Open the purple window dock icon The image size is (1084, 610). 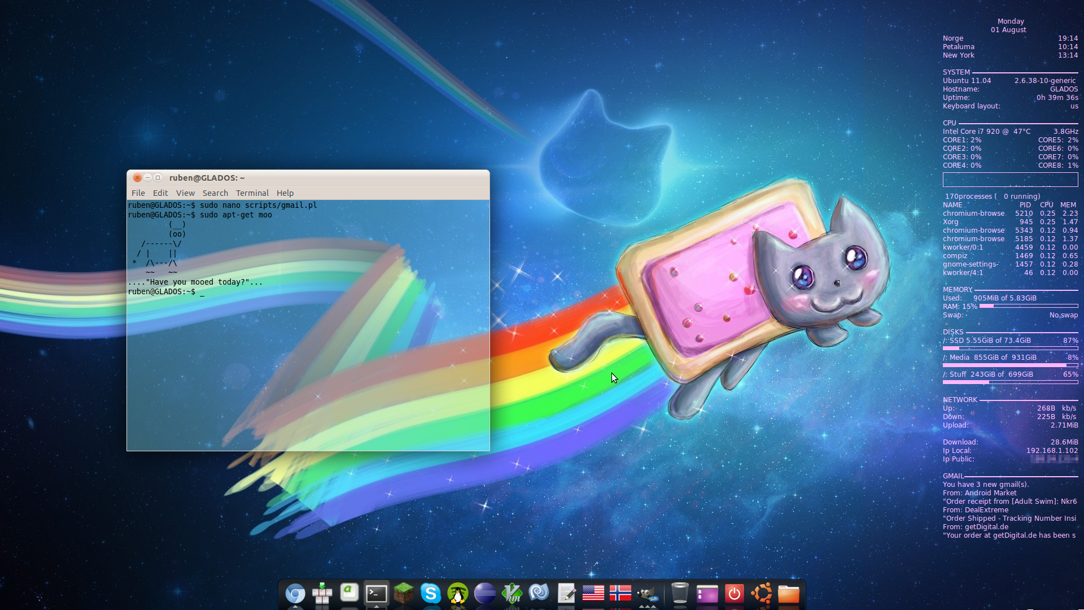pyautogui.click(x=707, y=594)
